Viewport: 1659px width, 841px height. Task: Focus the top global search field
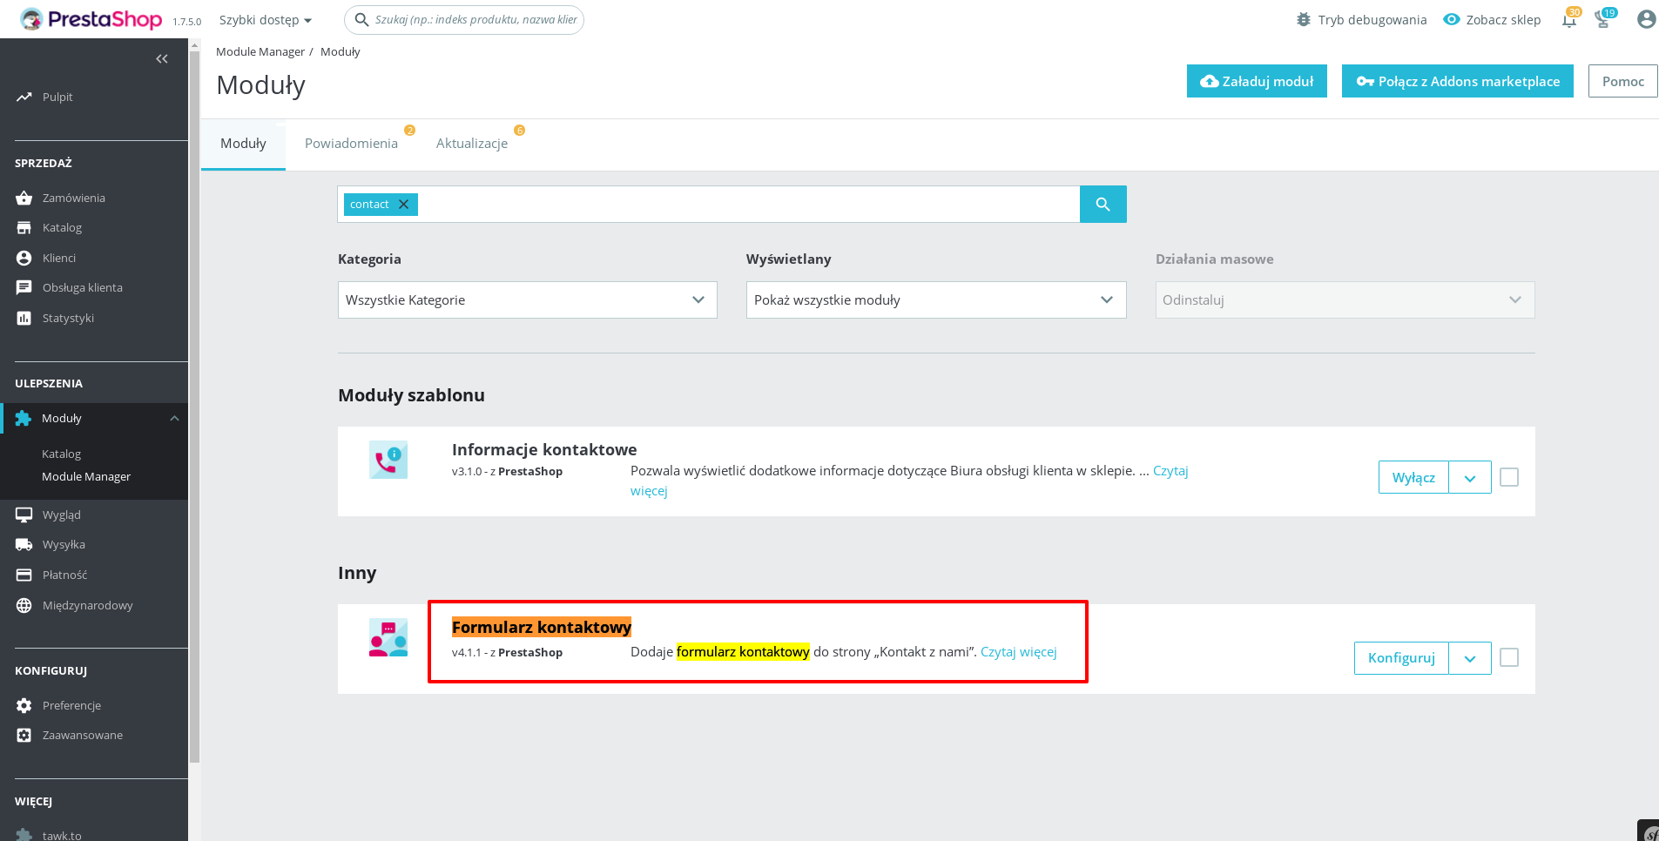[x=464, y=19]
